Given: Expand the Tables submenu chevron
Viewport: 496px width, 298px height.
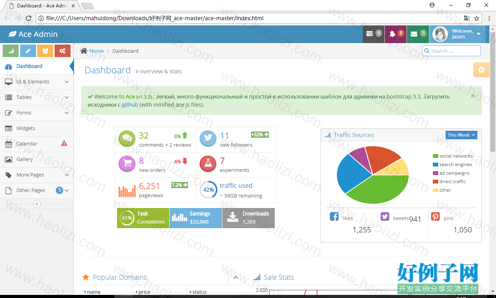Looking at the screenshot, I should click(67, 97).
